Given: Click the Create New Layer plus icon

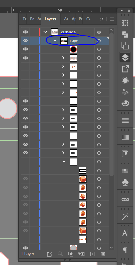Looking at the screenshot, I should 93,254.
